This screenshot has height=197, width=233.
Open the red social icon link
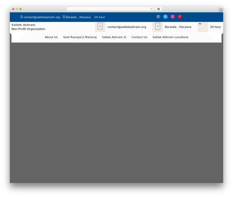(180, 17)
